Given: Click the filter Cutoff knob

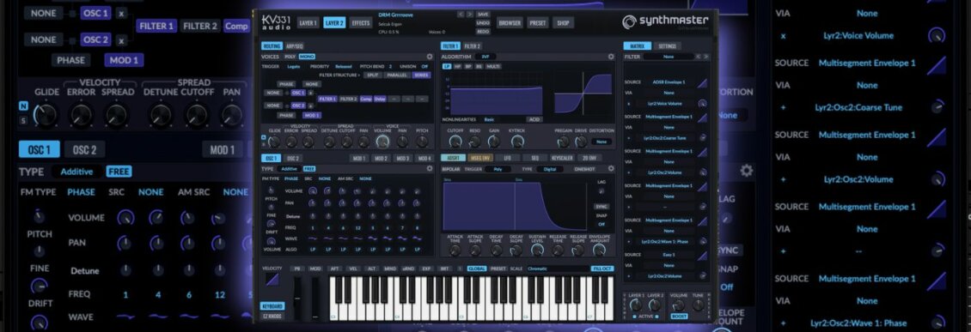Looking at the screenshot, I should tap(455, 142).
